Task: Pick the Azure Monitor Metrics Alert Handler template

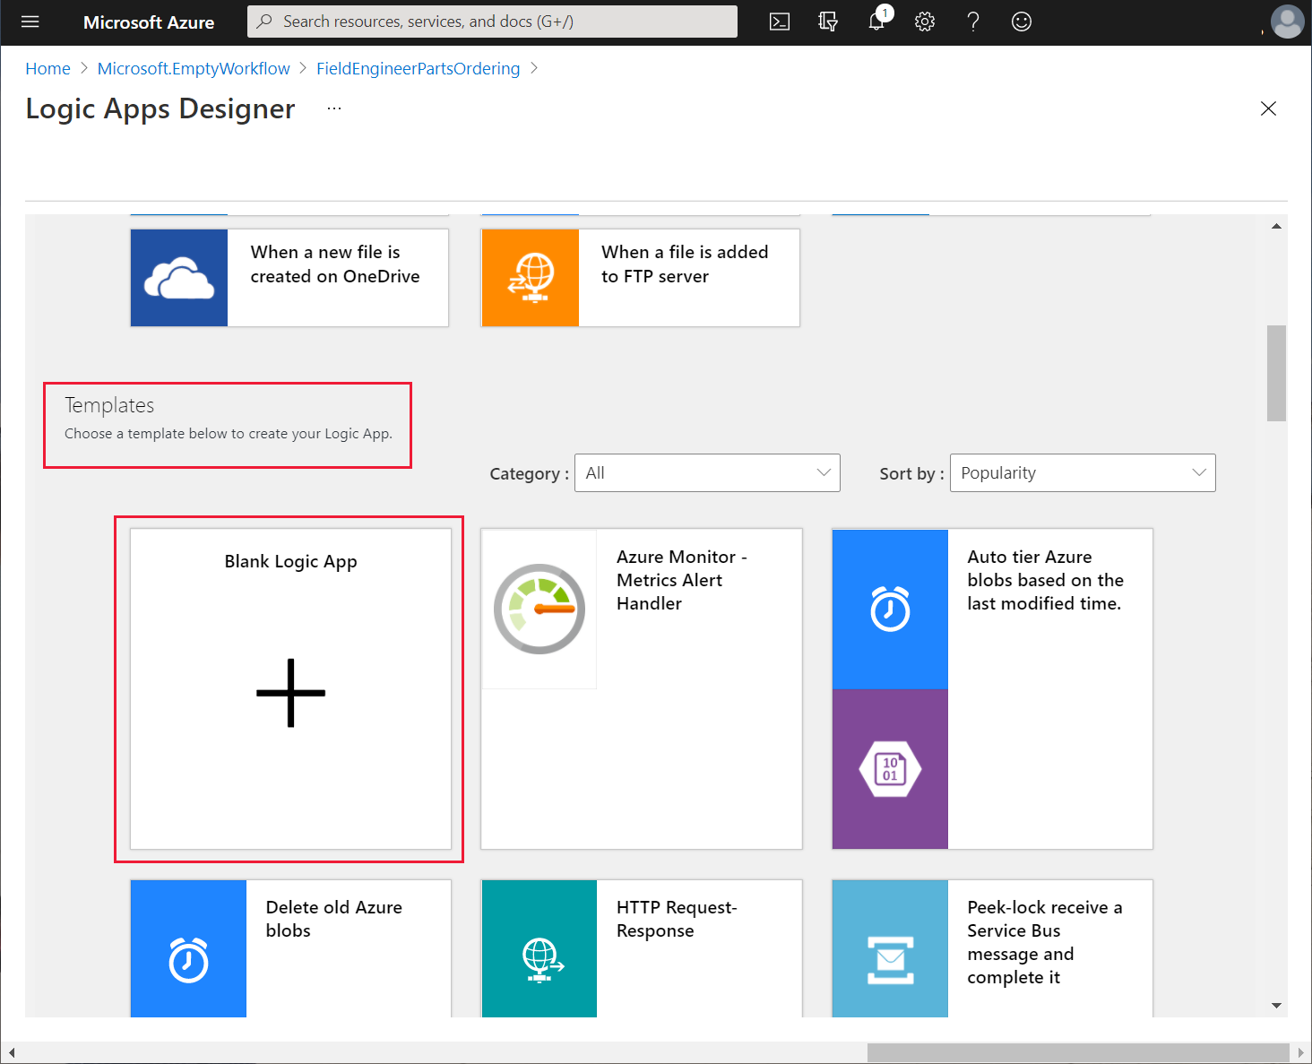Action: (x=641, y=688)
